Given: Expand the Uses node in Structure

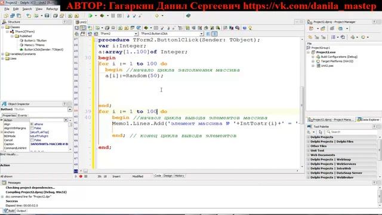Looking at the screenshot, I should click(x=2, y=59).
